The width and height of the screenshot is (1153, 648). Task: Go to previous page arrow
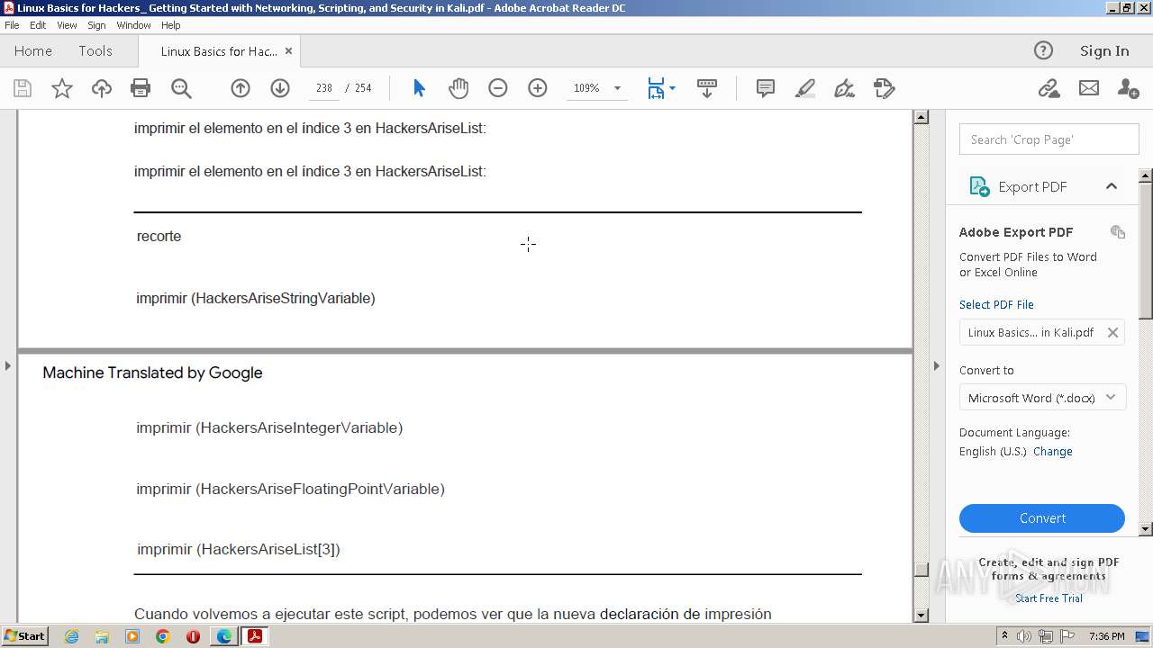(241, 88)
